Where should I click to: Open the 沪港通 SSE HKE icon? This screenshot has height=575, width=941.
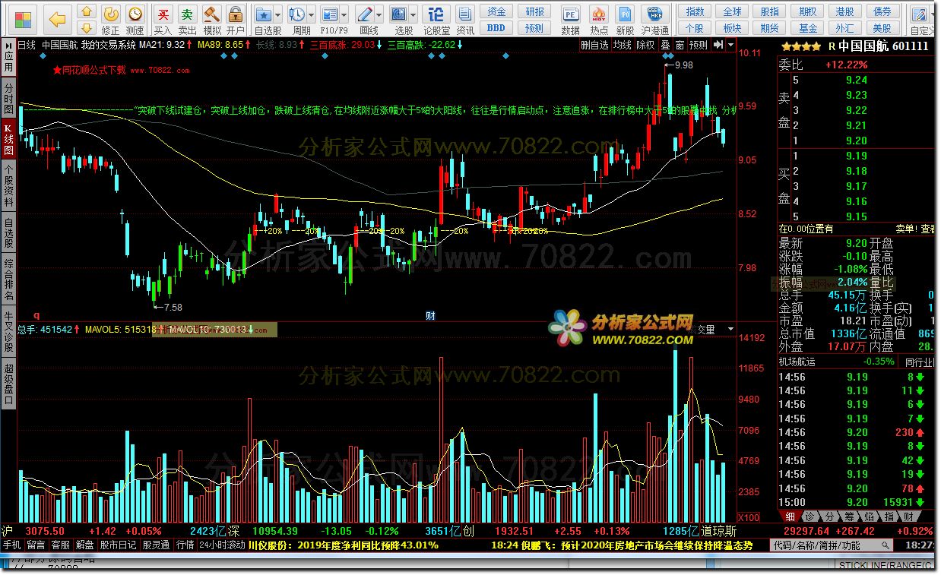655,20
